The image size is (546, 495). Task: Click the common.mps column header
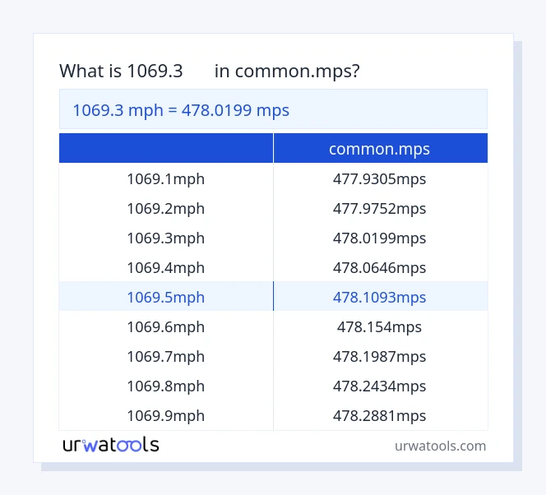click(379, 149)
